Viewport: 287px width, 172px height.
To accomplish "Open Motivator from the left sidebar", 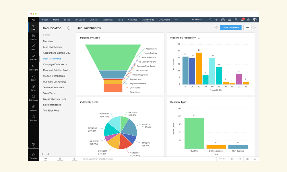I will [x=33, y=108].
